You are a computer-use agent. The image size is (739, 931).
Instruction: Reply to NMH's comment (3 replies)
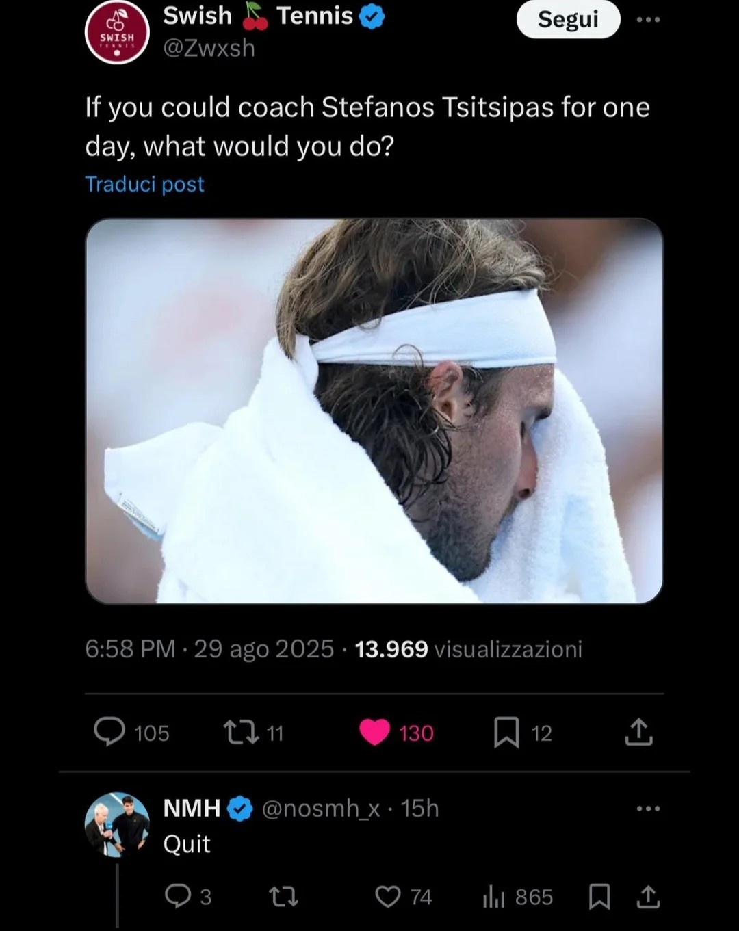coord(178,896)
